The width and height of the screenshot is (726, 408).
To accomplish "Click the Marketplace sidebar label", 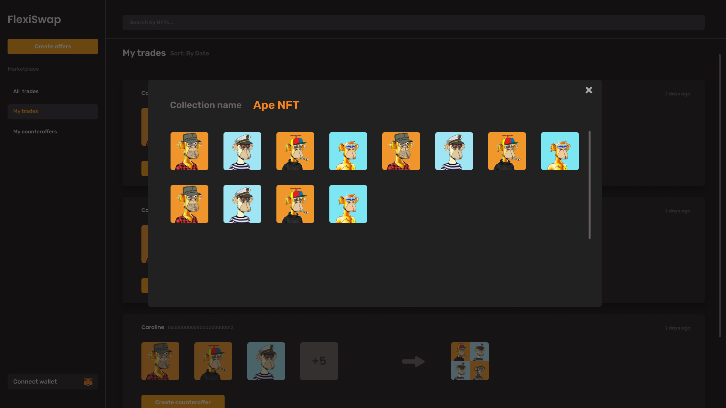I will 23,69.
